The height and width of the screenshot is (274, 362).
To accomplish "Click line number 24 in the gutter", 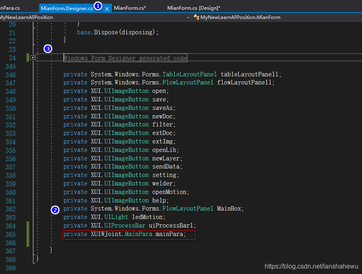I will point(12,58).
